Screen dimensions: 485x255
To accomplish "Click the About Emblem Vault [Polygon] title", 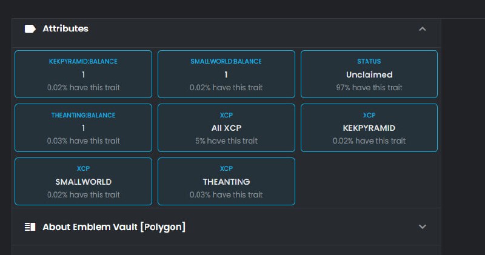I will 114,227.
